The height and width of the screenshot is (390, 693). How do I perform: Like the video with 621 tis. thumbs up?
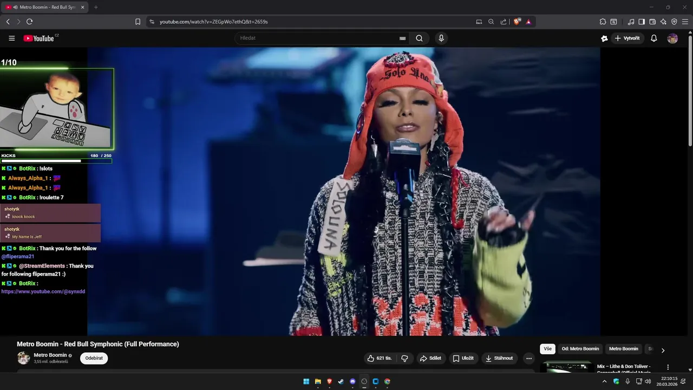tap(380, 358)
